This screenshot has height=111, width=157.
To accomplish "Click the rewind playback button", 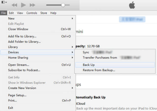I will (14, 5).
